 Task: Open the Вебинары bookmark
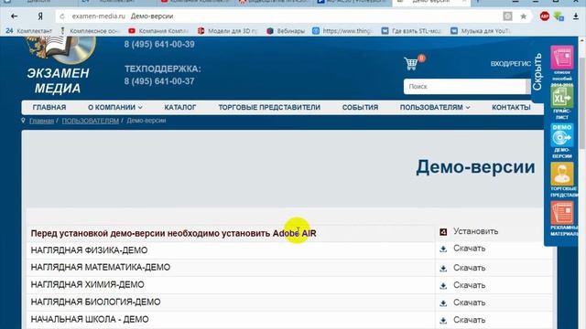point(286,30)
